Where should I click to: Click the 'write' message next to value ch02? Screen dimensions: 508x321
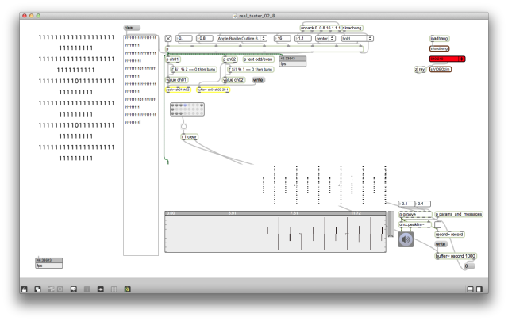tap(258, 80)
